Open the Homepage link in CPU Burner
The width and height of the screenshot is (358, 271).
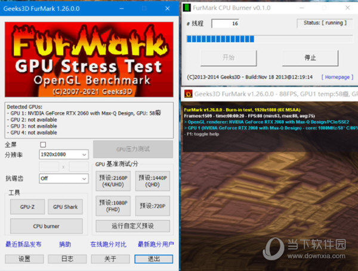(337, 77)
